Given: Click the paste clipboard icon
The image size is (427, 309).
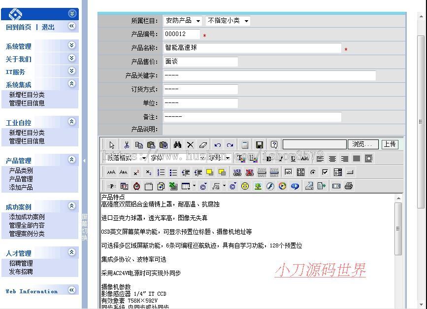Looking at the screenshot, I should coord(151,145).
